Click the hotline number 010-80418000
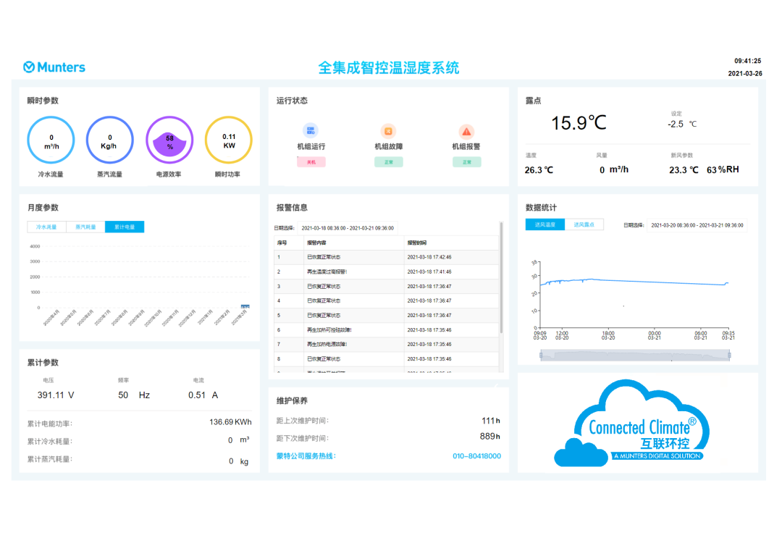Viewport: 782px width, 551px height. coord(476,456)
